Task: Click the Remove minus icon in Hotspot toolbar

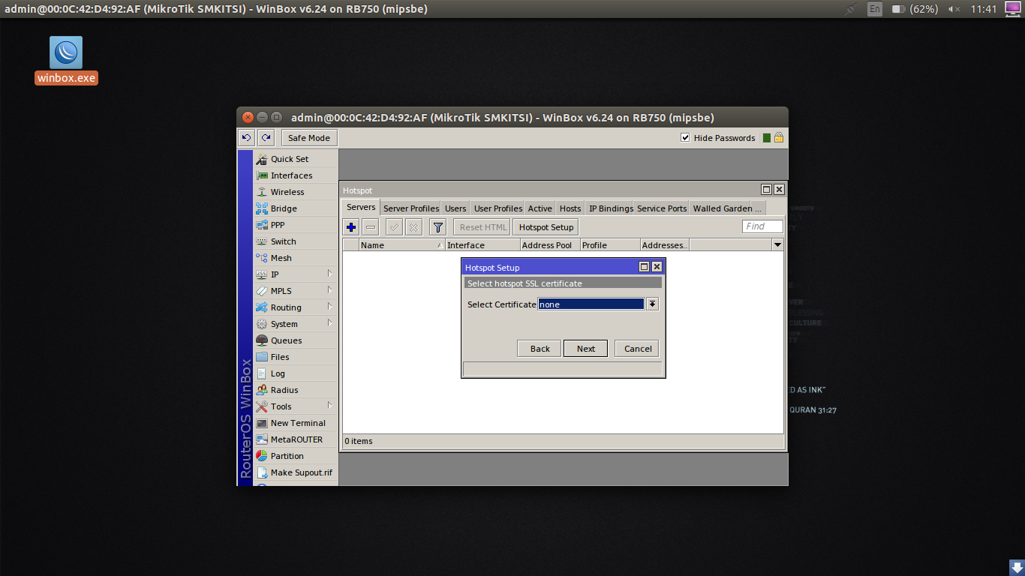Action: [x=371, y=227]
